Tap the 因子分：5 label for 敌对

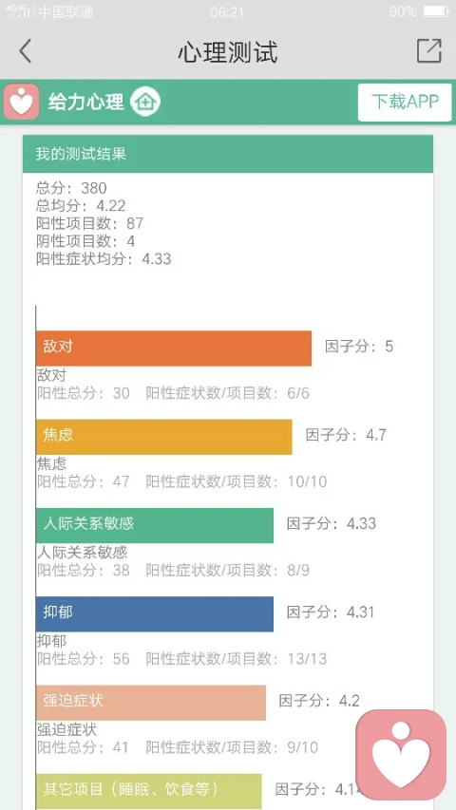click(359, 346)
